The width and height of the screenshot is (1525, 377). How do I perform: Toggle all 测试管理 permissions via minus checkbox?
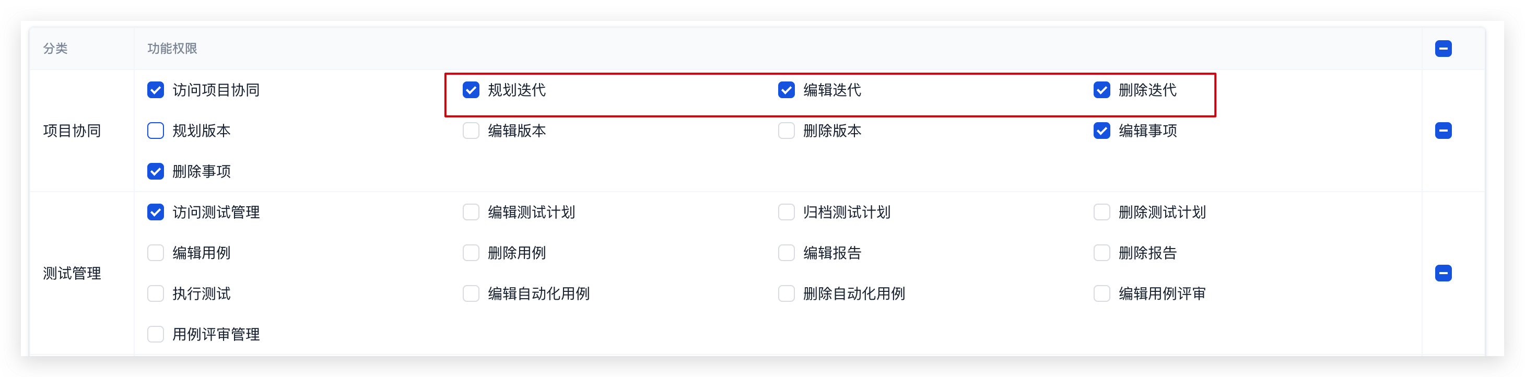[x=1442, y=273]
